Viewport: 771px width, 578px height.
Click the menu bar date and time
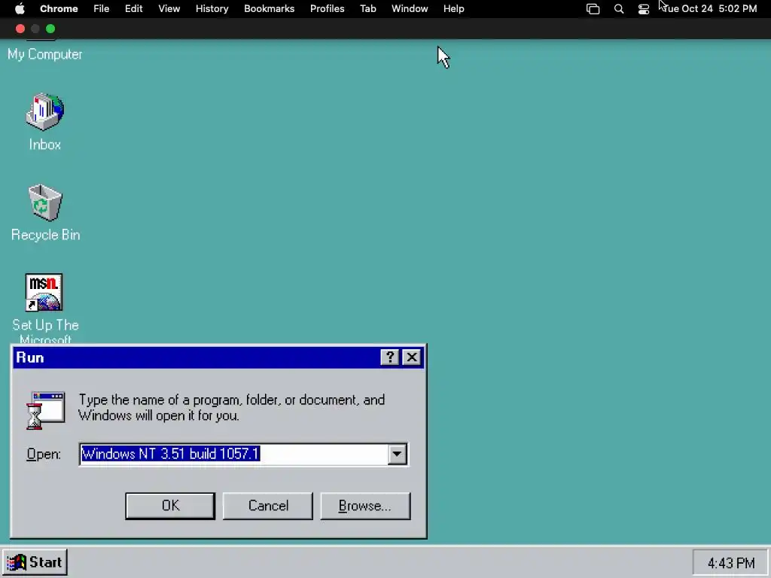click(711, 9)
